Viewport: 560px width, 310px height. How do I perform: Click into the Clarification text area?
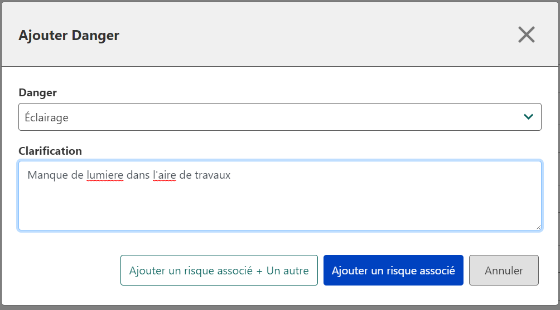point(280,195)
